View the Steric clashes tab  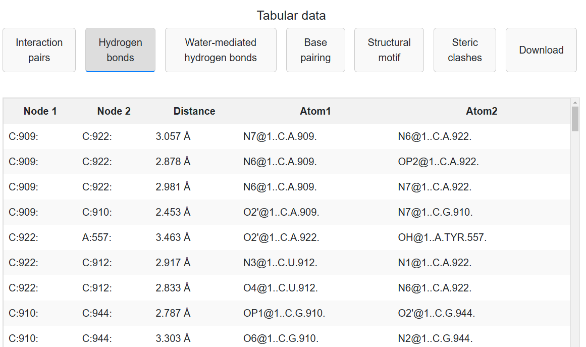click(464, 50)
